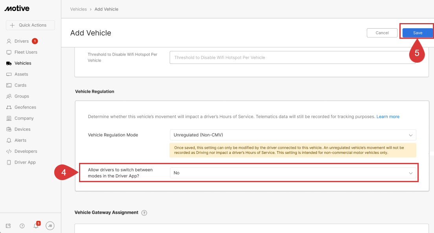Click Vehicles breadcrumb link

pyautogui.click(x=78, y=9)
